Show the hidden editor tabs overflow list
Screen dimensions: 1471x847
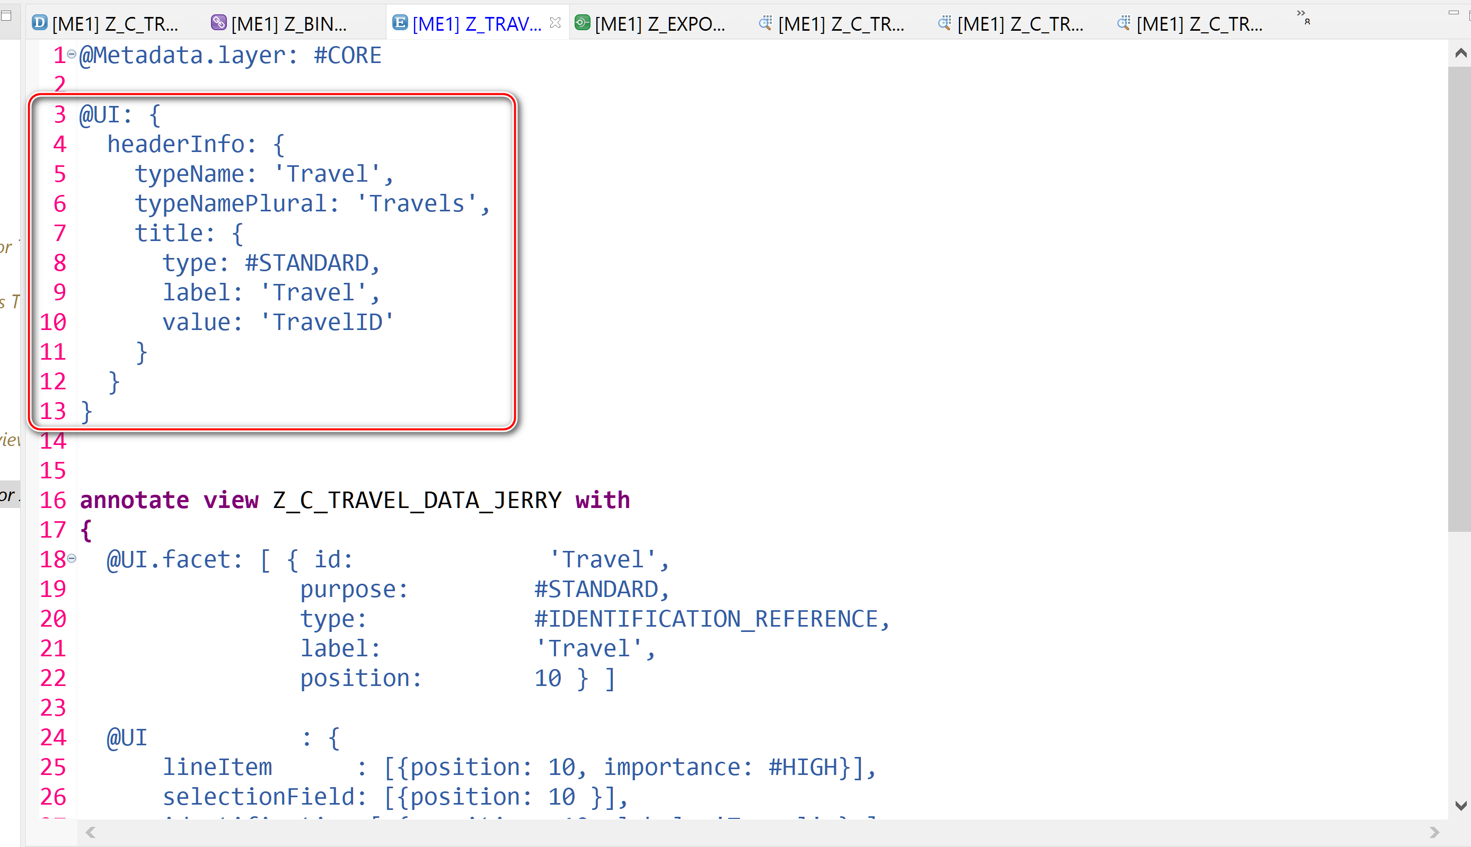[1303, 16]
